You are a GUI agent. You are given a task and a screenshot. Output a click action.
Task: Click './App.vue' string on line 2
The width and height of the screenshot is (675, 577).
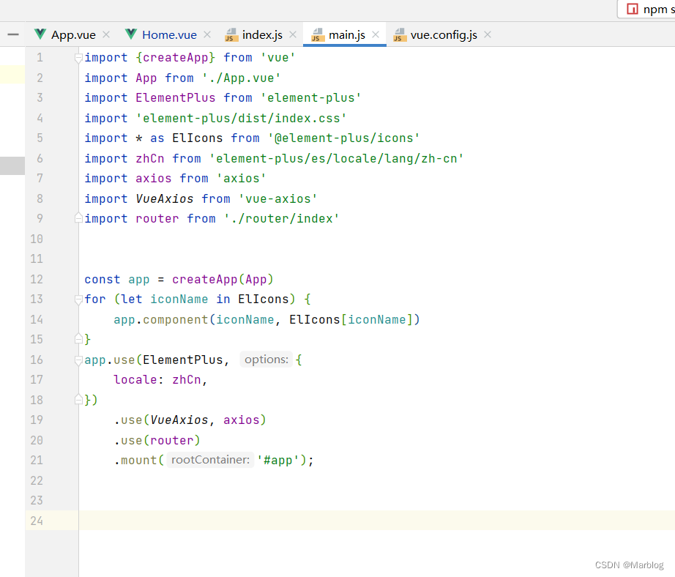(x=242, y=78)
